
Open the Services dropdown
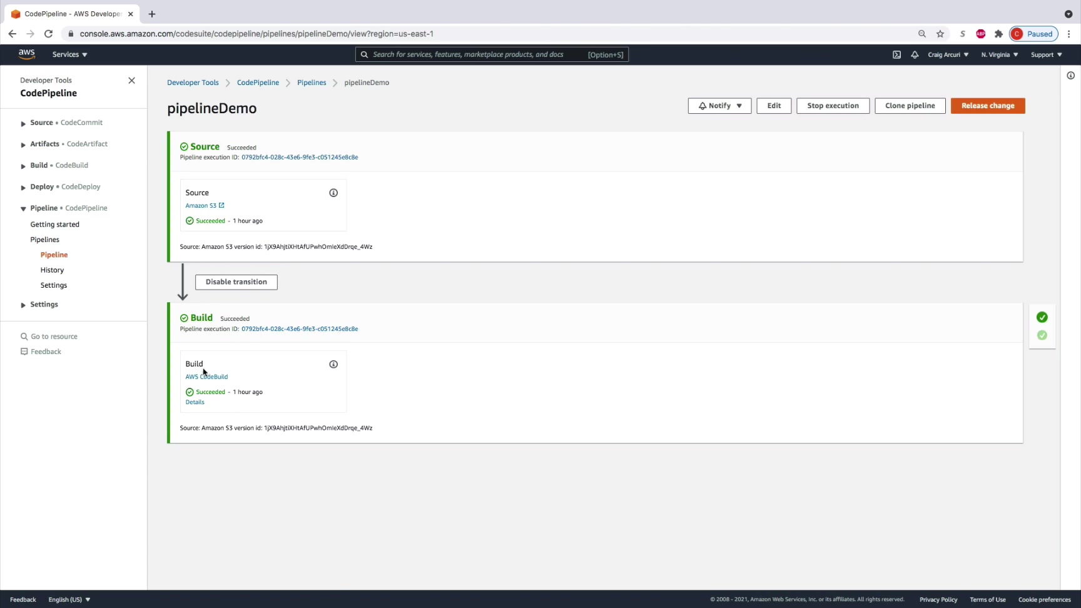tap(69, 54)
